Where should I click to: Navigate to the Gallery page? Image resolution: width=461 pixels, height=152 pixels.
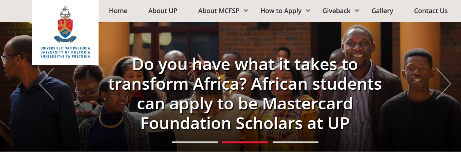[x=382, y=11]
